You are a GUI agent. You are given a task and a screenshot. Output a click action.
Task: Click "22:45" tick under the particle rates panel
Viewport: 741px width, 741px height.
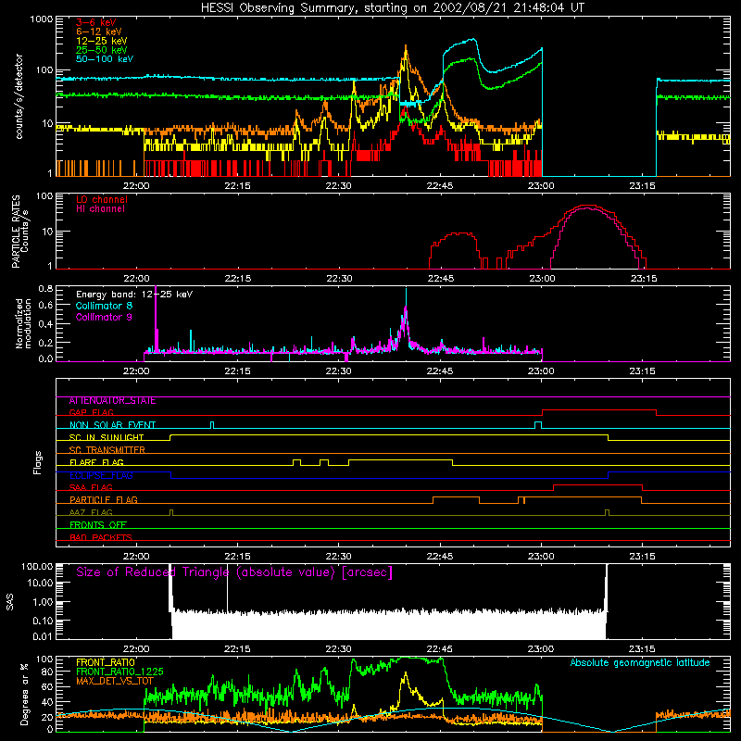pyautogui.click(x=441, y=279)
